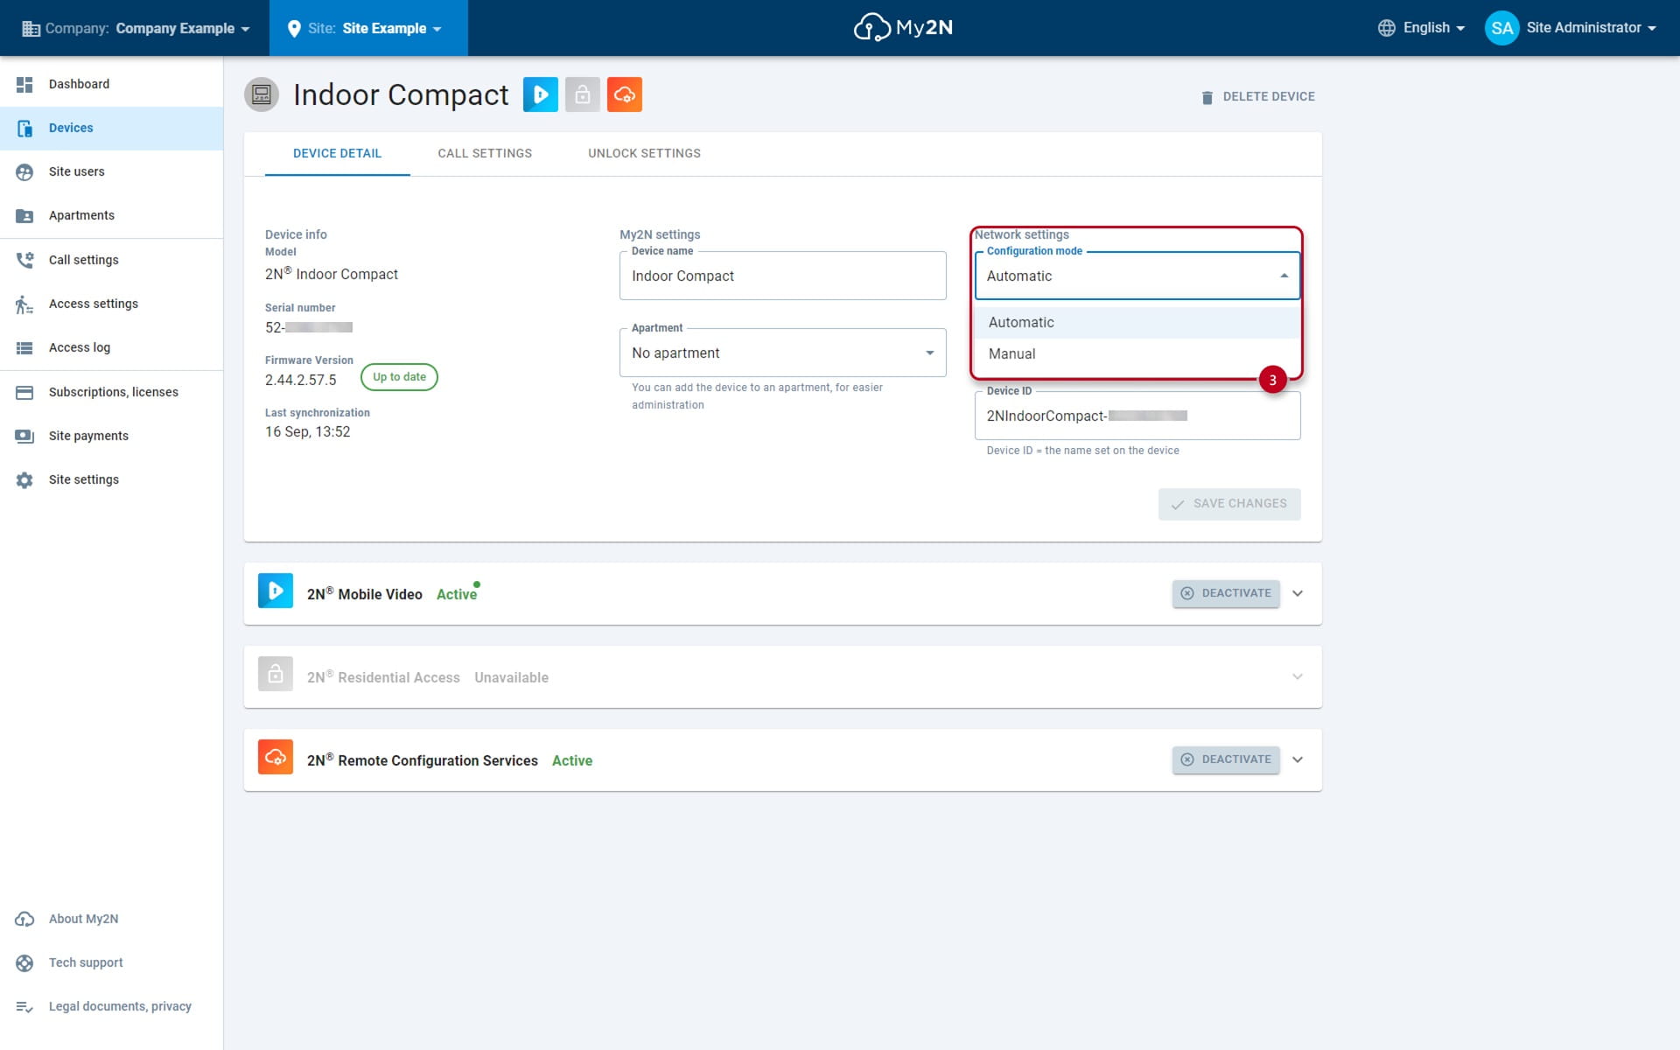
Task: Open Call settings from the sidebar
Action: click(x=111, y=260)
